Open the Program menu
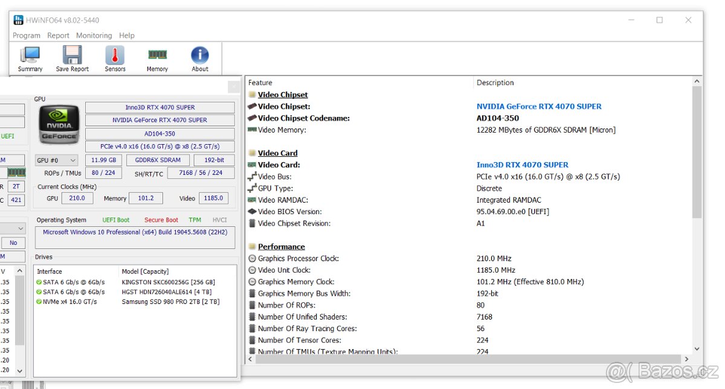Image resolution: width=725 pixels, height=389 pixels. click(27, 36)
